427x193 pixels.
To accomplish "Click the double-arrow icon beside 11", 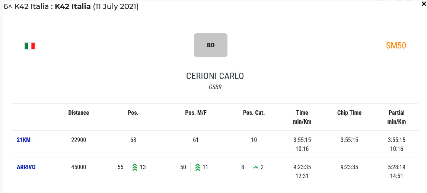I will point(198,167).
